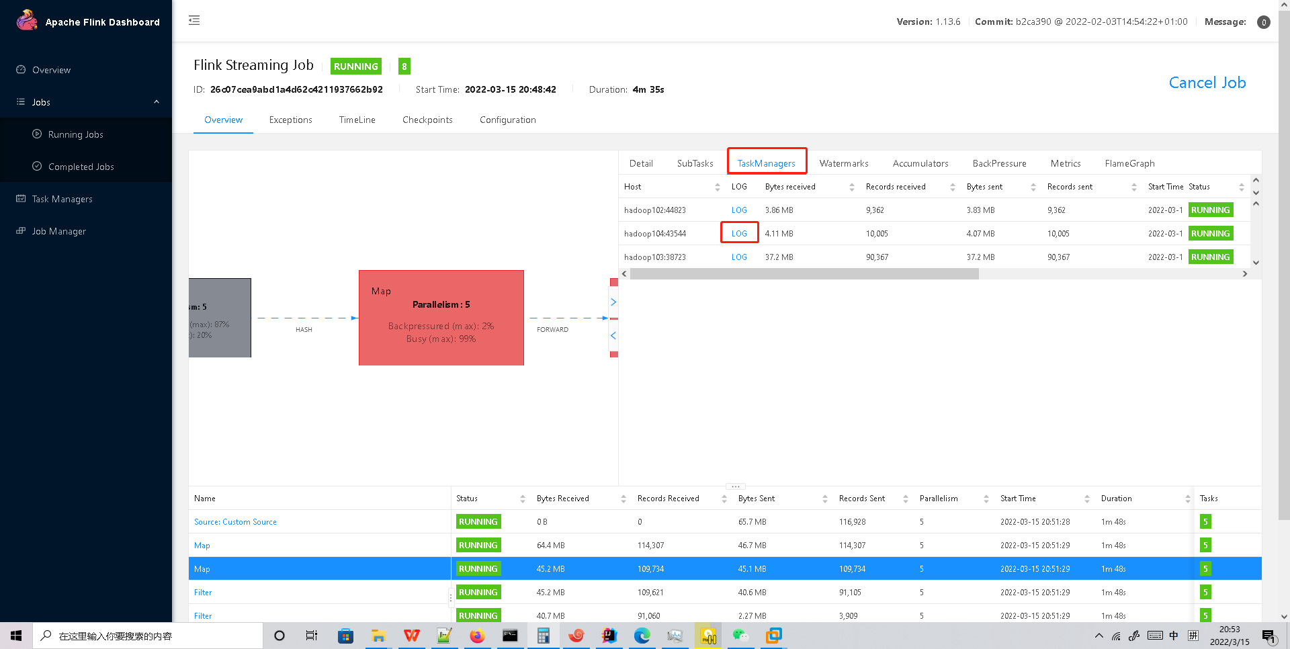Select the job Overview tab
This screenshot has height=649, width=1290.
tap(223, 120)
